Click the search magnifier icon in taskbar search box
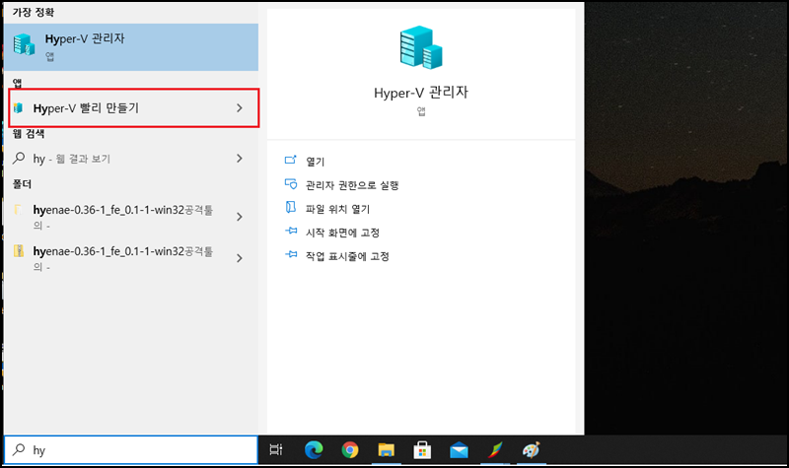 click(19, 449)
